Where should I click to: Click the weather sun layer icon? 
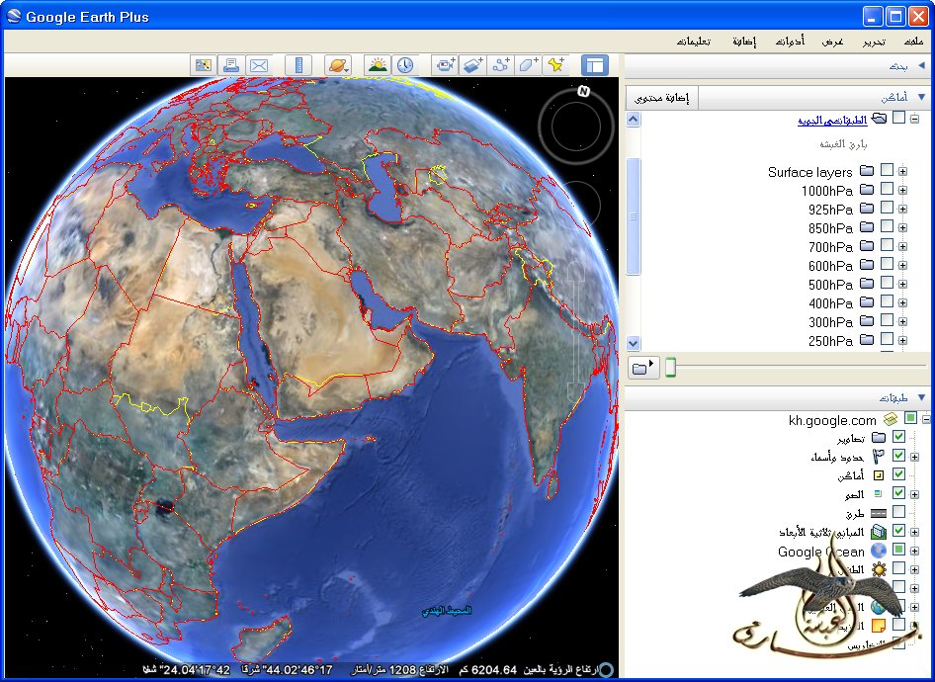pyautogui.click(x=879, y=569)
